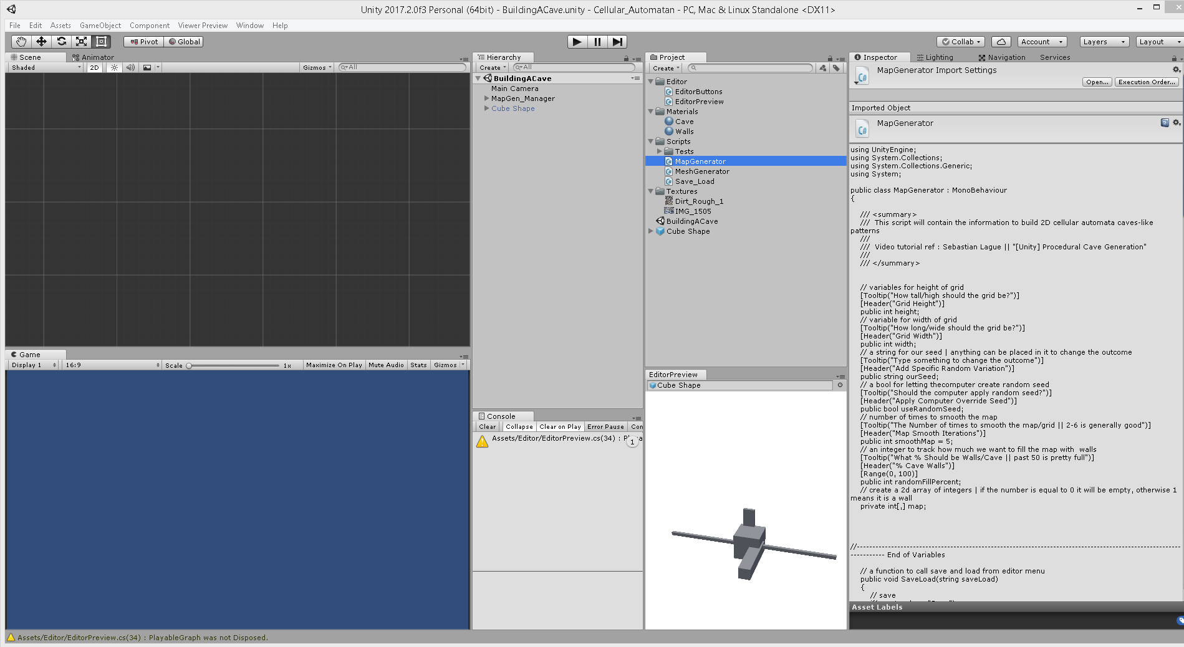
Task: Open the Cloud services icon
Action: (1001, 42)
